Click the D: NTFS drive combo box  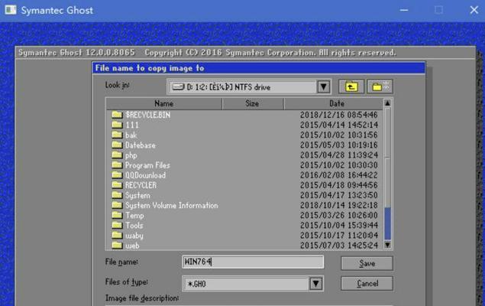pyautogui.click(x=249, y=87)
